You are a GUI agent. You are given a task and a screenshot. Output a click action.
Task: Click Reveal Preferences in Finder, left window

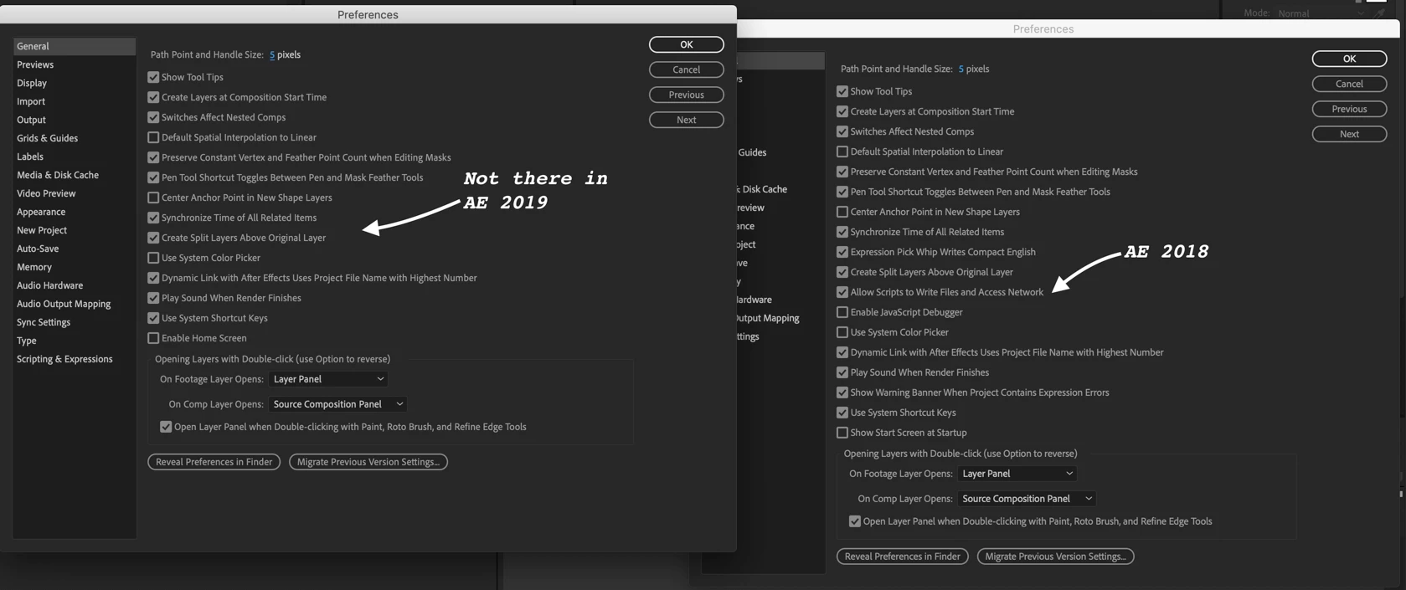(x=214, y=462)
